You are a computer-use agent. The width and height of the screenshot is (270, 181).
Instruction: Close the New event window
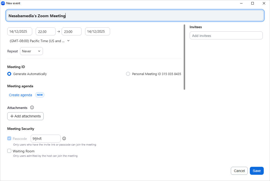click(264, 3)
